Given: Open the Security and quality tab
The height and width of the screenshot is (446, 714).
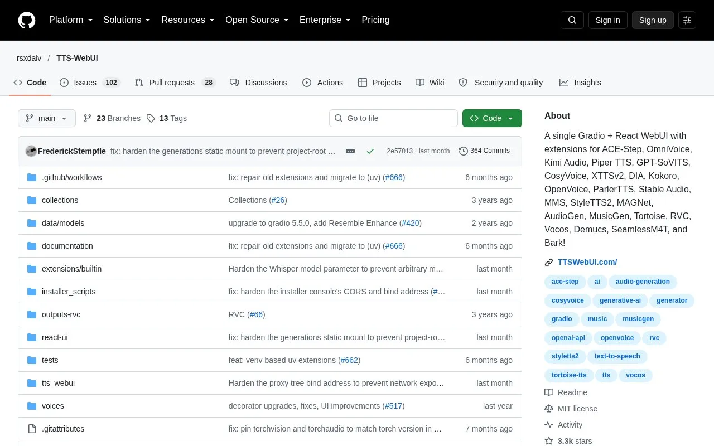Looking at the screenshot, I should 501,83.
